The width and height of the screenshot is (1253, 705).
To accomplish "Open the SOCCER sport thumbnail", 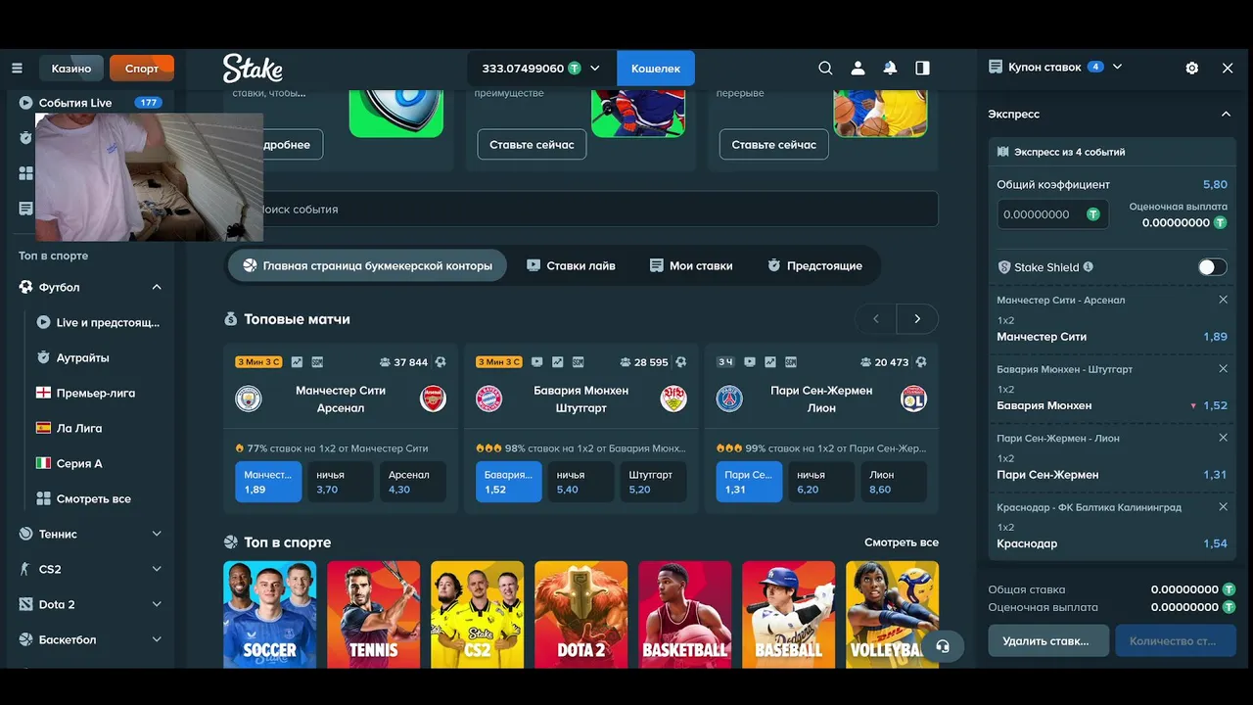I will click(x=269, y=615).
